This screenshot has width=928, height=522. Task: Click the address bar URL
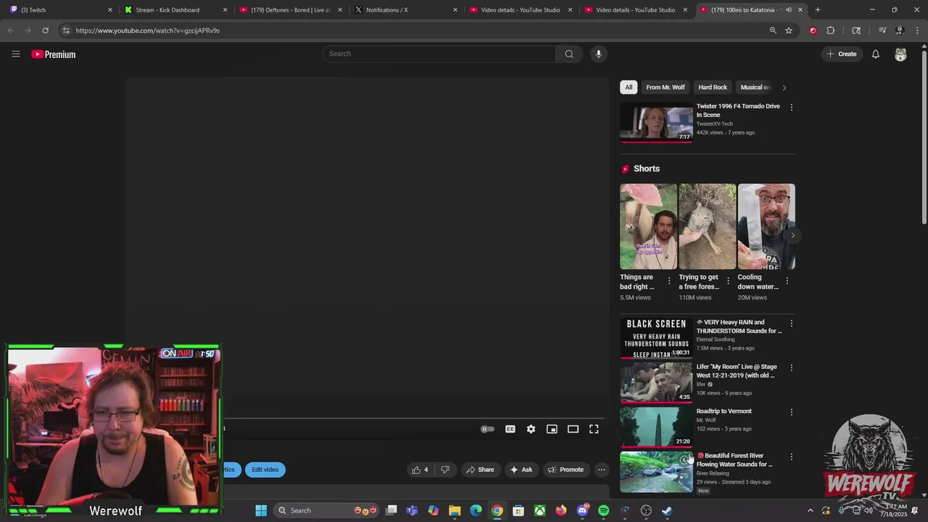pos(147,30)
